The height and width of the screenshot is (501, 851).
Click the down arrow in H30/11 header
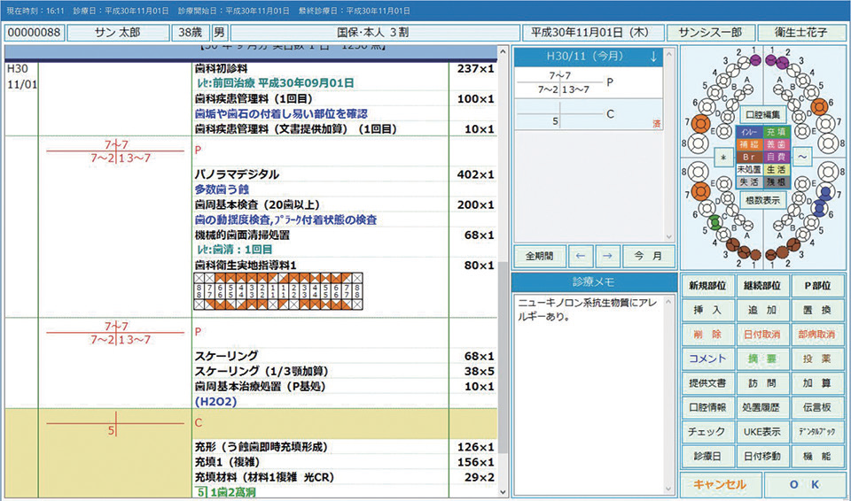pyautogui.click(x=653, y=57)
